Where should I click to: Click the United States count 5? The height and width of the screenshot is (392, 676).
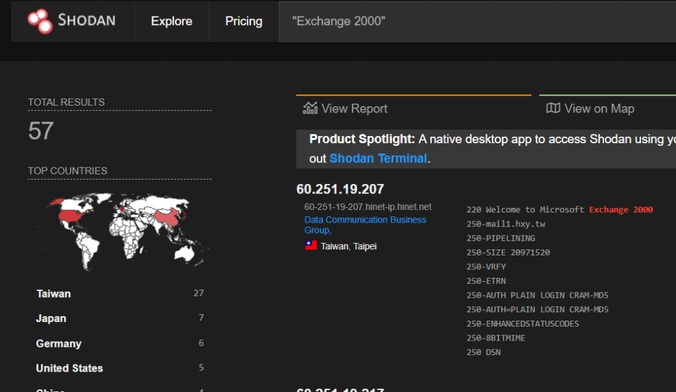[x=201, y=368]
